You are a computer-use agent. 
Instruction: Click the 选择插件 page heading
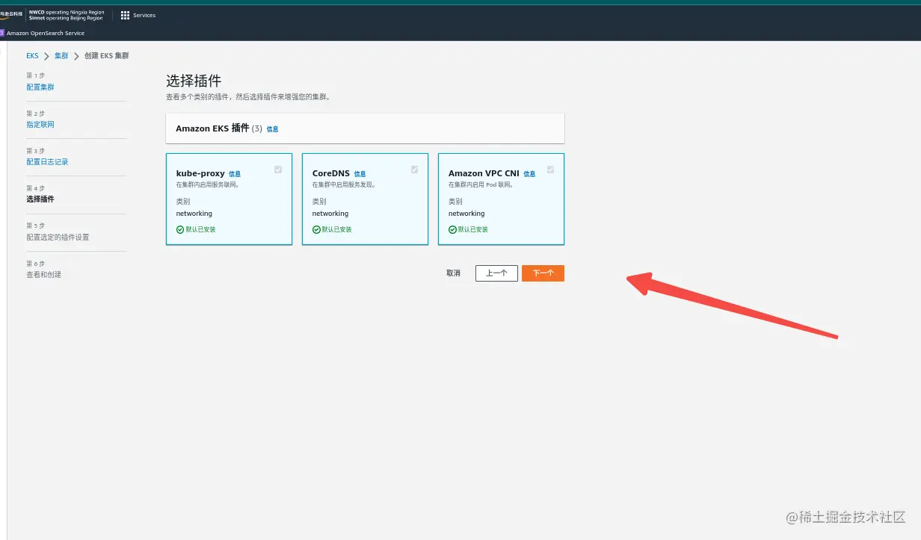tap(194, 81)
